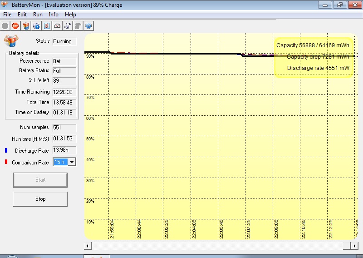Click the BatteryMon title bar app icon
This screenshot has height=258, width=363.
point(5,5)
